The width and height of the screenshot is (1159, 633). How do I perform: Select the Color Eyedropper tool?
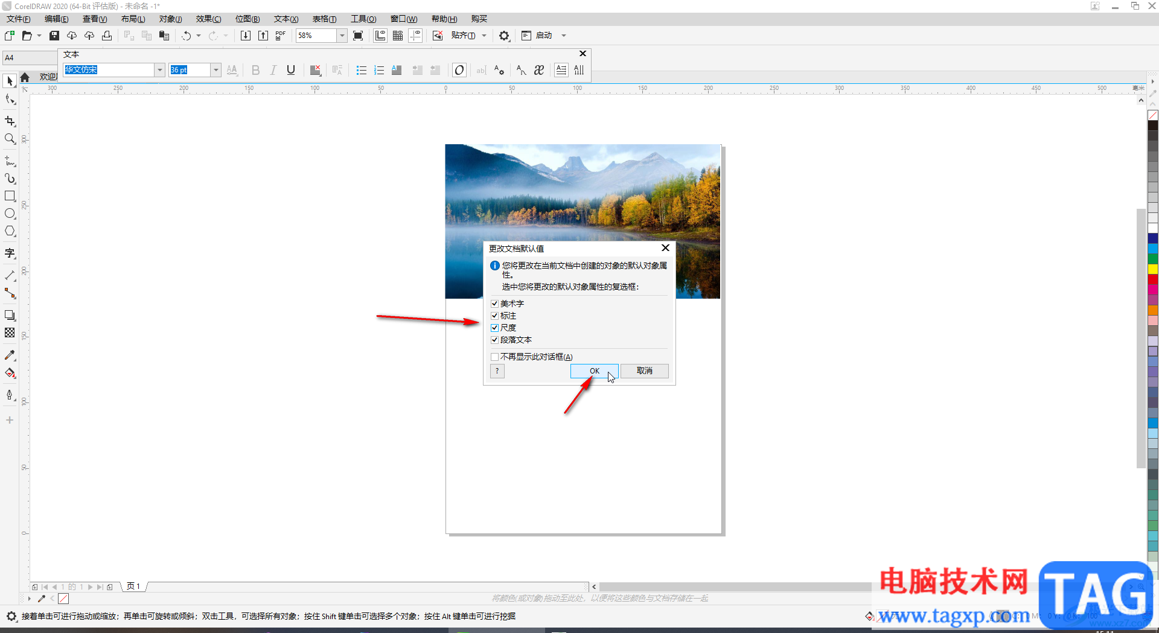(10, 355)
